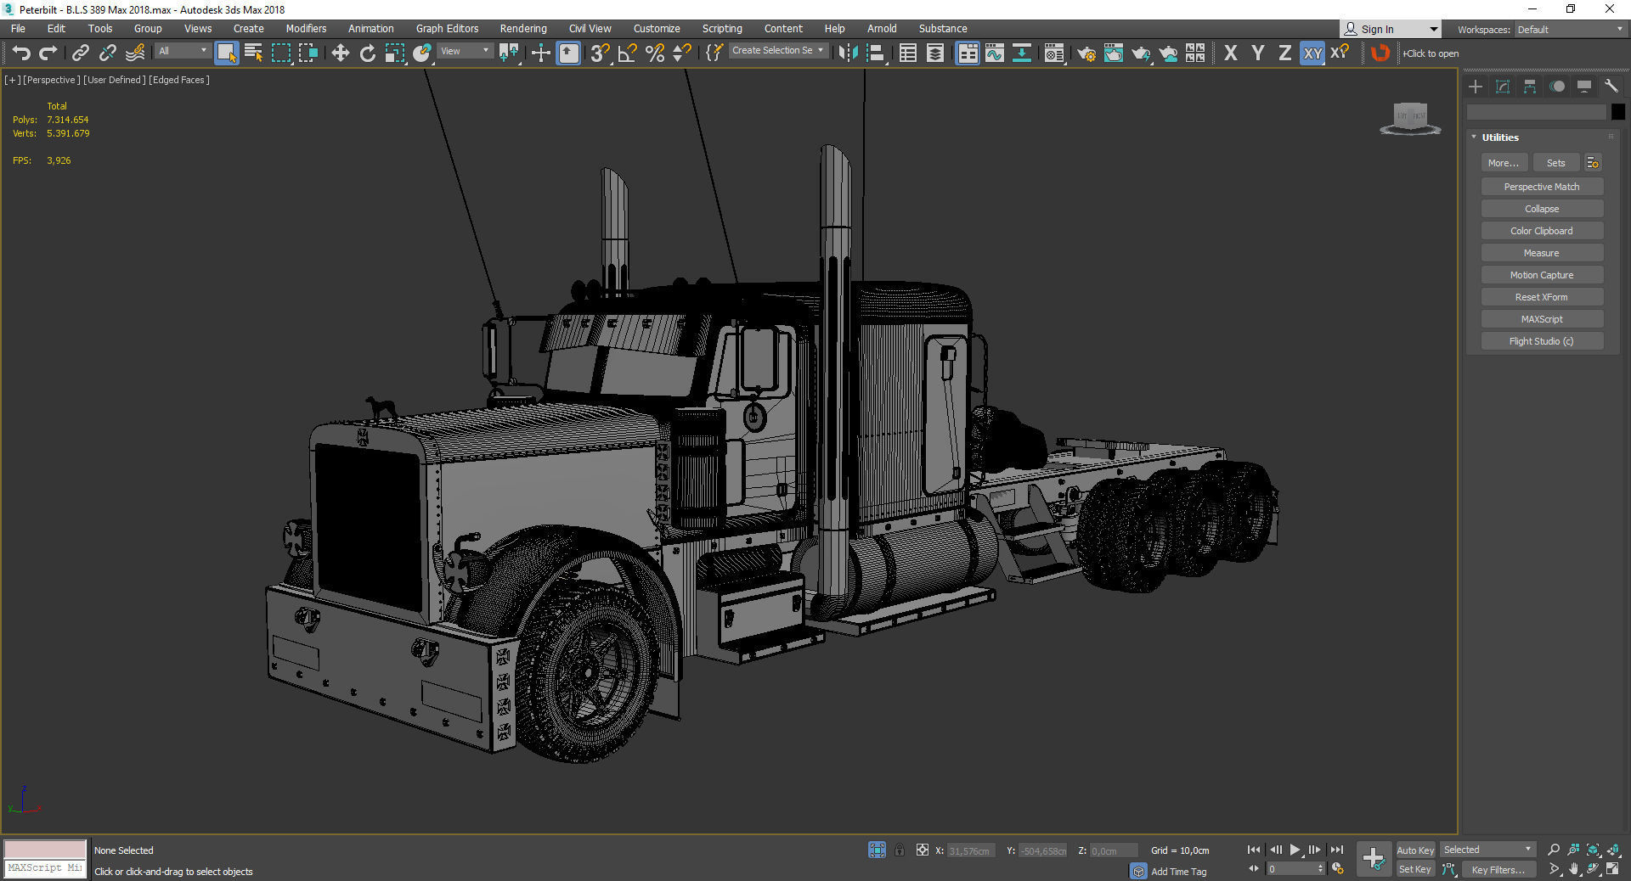Open the Scene Explorer toggle icon
The width and height of the screenshot is (1631, 881).
click(x=907, y=53)
